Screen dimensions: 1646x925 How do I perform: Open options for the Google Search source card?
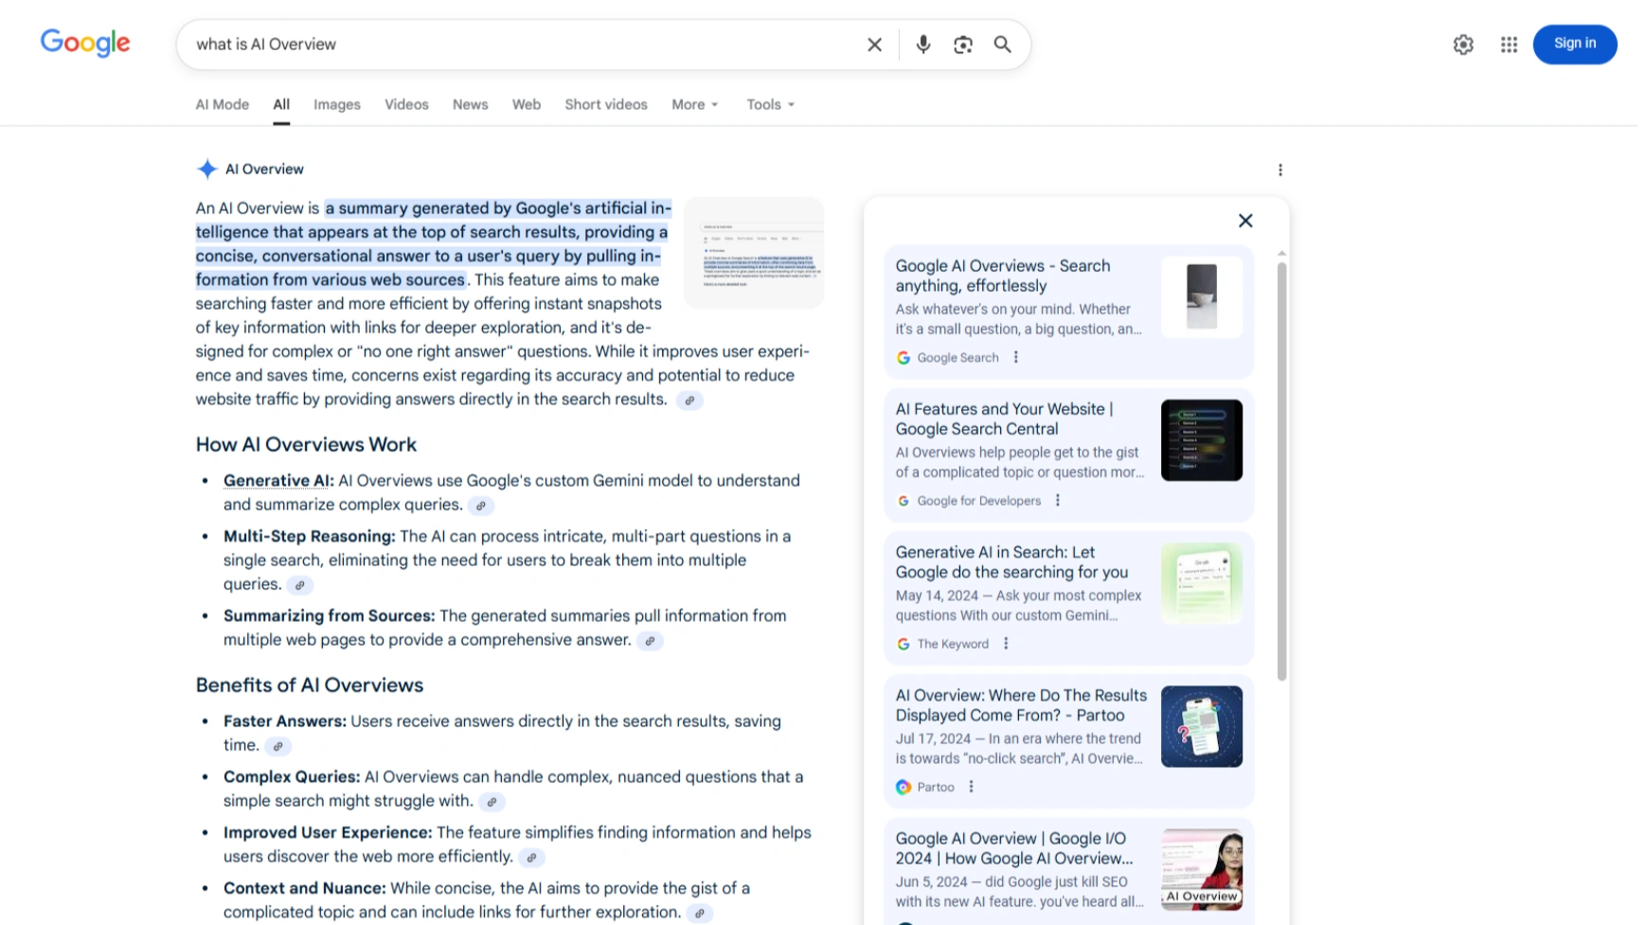coord(1016,358)
